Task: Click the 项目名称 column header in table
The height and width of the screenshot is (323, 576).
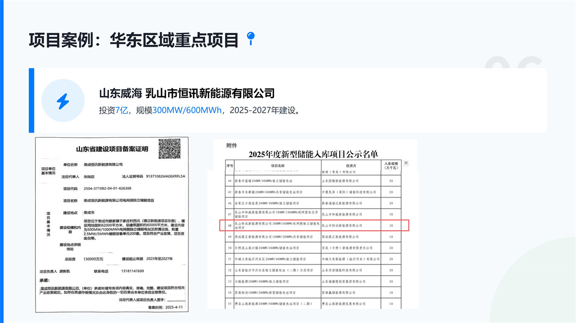Action: click(x=278, y=165)
